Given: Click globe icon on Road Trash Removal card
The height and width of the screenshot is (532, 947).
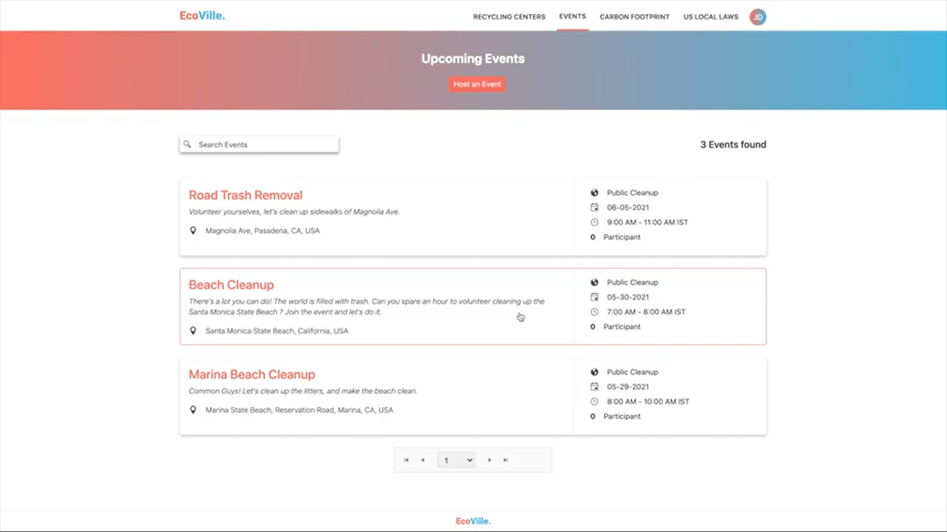Looking at the screenshot, I should coord(594,193).
